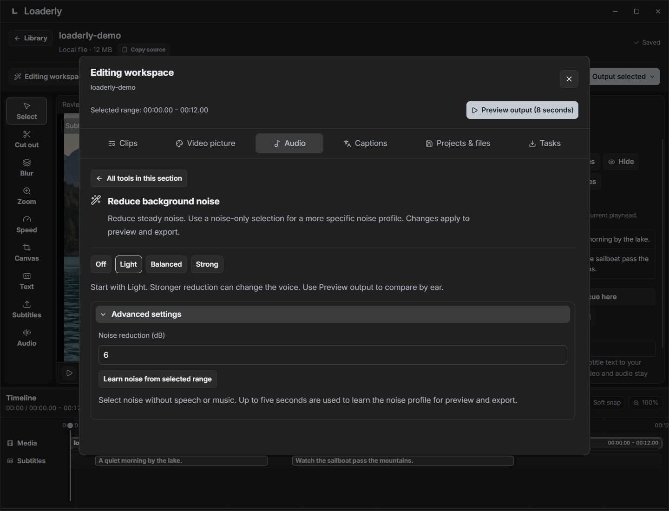Screen dimensions: 669x511
Task: Open the 100% timeline zoom control
Action: [645, 403]
